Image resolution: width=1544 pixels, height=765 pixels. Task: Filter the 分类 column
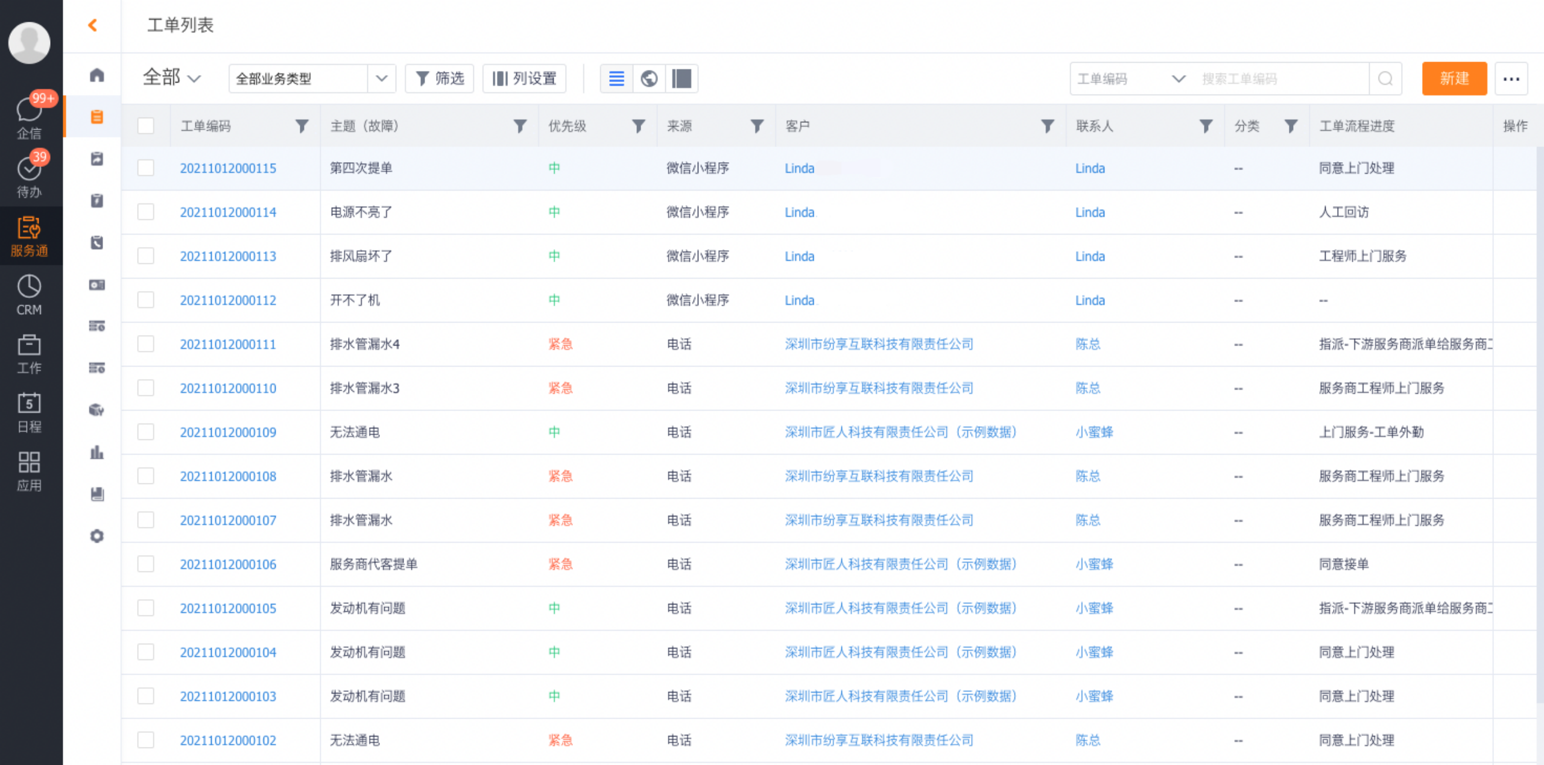point(1291,125)
